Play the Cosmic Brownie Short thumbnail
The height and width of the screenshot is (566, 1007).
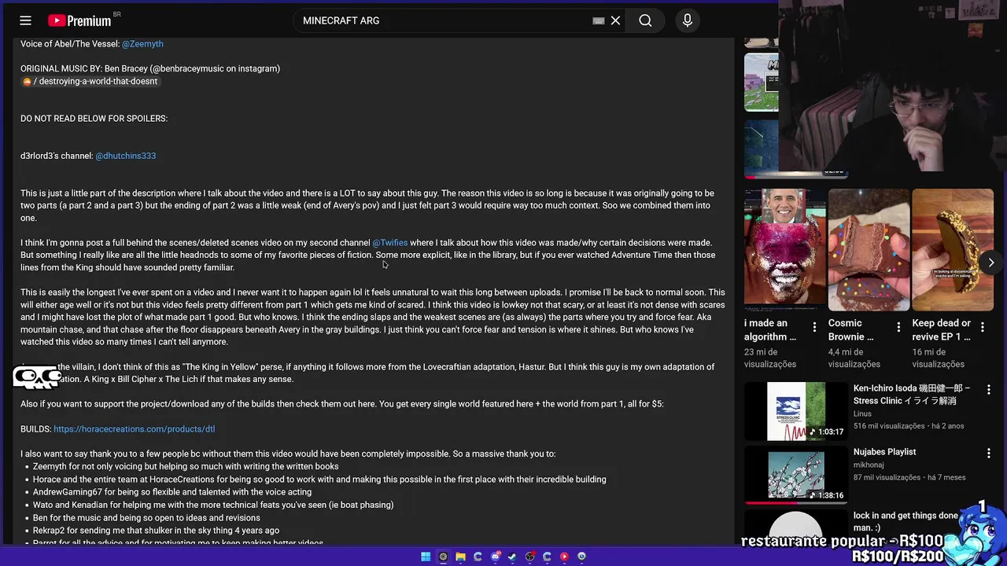tap(869, 250)
